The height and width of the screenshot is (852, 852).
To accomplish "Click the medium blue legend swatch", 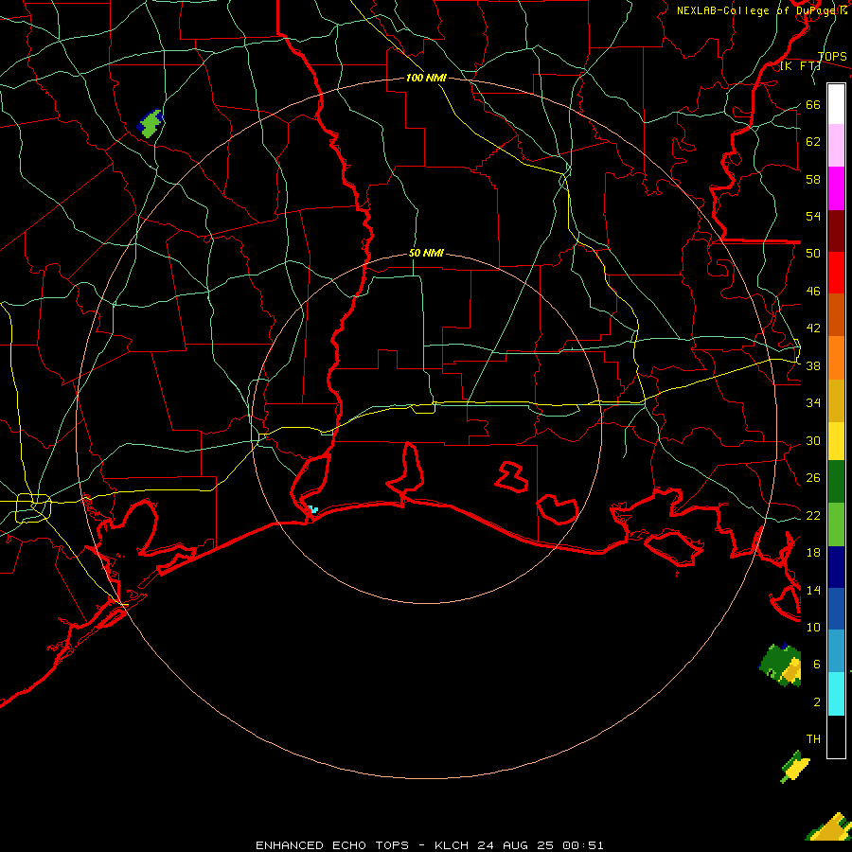I will (836, 609).
